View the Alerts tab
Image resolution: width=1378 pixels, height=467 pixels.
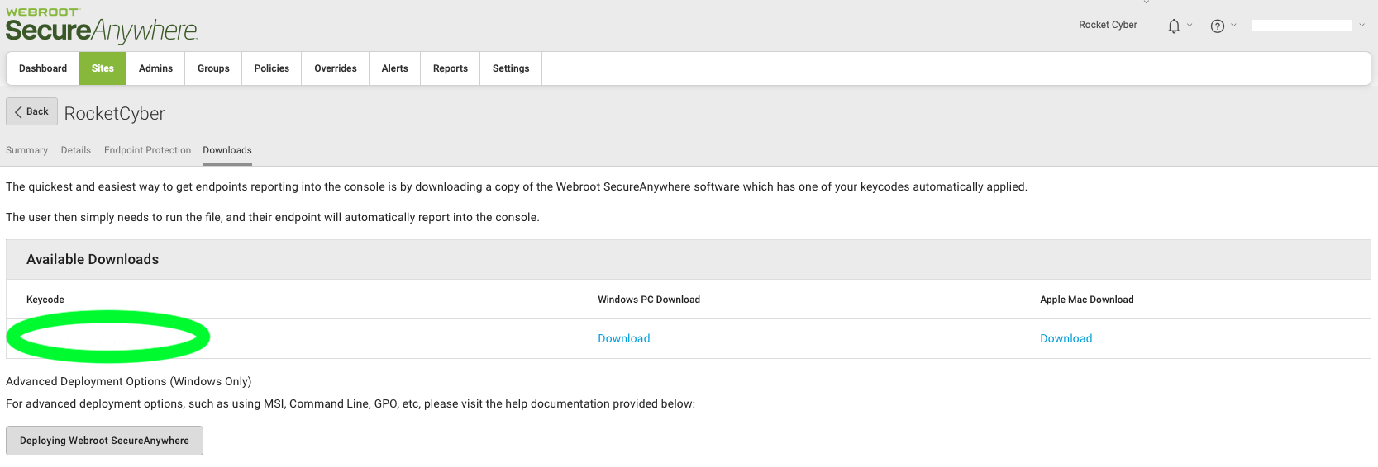tap(395, 68)
